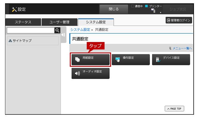Click the 通信中 communication indicator box
Viewport: 199px width, 118px height.
click(x=133, y=6)
